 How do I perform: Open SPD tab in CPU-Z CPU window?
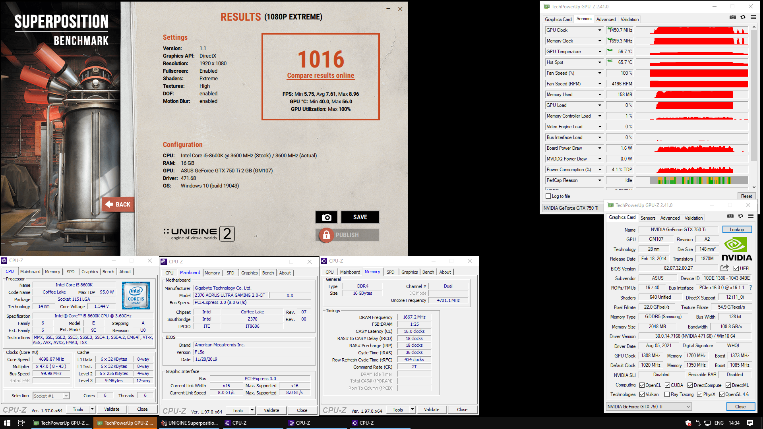coord(70,272)
